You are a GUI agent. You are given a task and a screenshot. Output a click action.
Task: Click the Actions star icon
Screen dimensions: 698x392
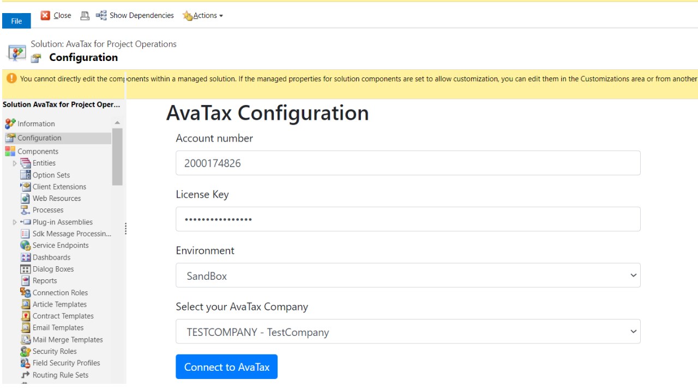point(188,16)
